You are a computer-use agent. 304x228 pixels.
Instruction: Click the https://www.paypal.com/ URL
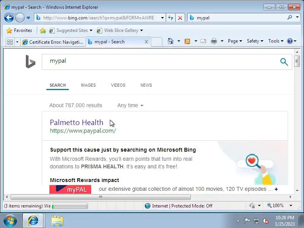[83, 131]
